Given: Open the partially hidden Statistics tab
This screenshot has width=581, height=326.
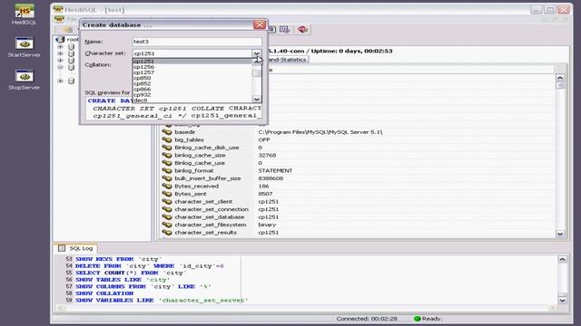Looking at the screenshot, I should click(287, 60).
